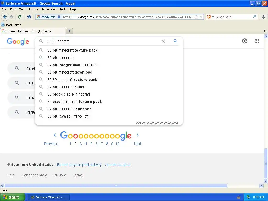
Task: Expand the address bar history dropdown arrow
Action: 201,17
